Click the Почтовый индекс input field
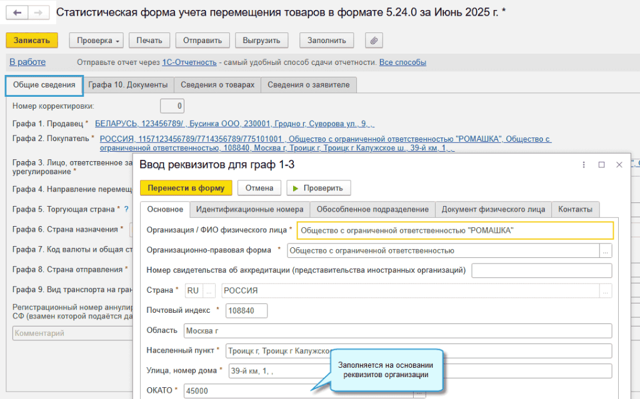This screenshot has width=640, height=399. click(246, 311)
